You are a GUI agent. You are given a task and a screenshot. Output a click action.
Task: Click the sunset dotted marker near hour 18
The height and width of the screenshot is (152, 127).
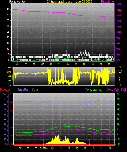90,142
